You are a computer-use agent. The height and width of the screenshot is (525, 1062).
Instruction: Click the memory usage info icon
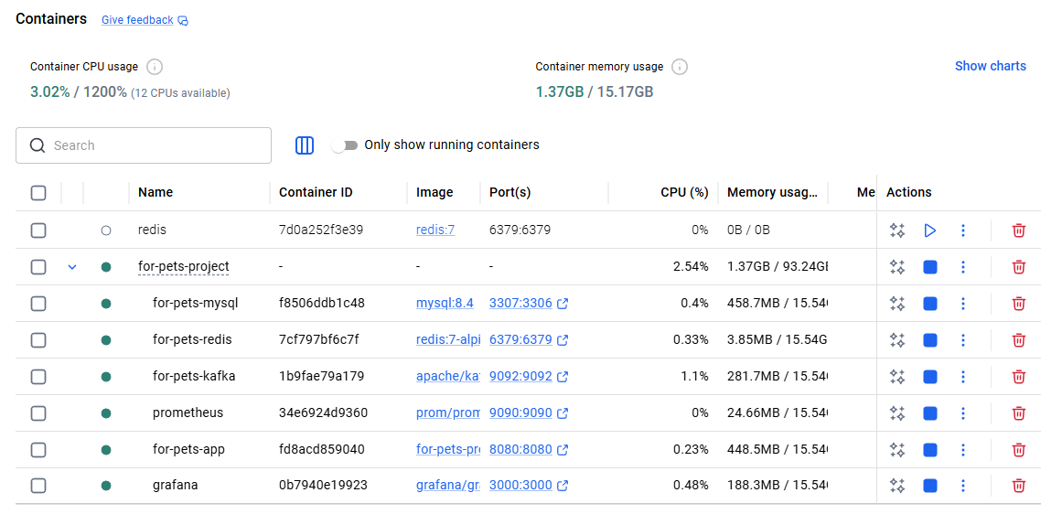680,67
